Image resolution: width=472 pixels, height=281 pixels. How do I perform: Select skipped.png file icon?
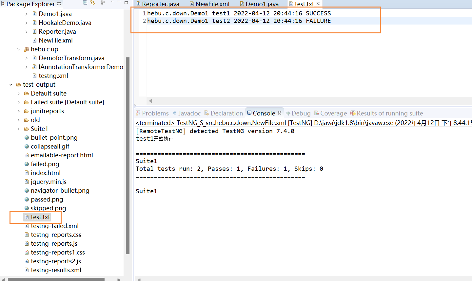click(27, 208)
